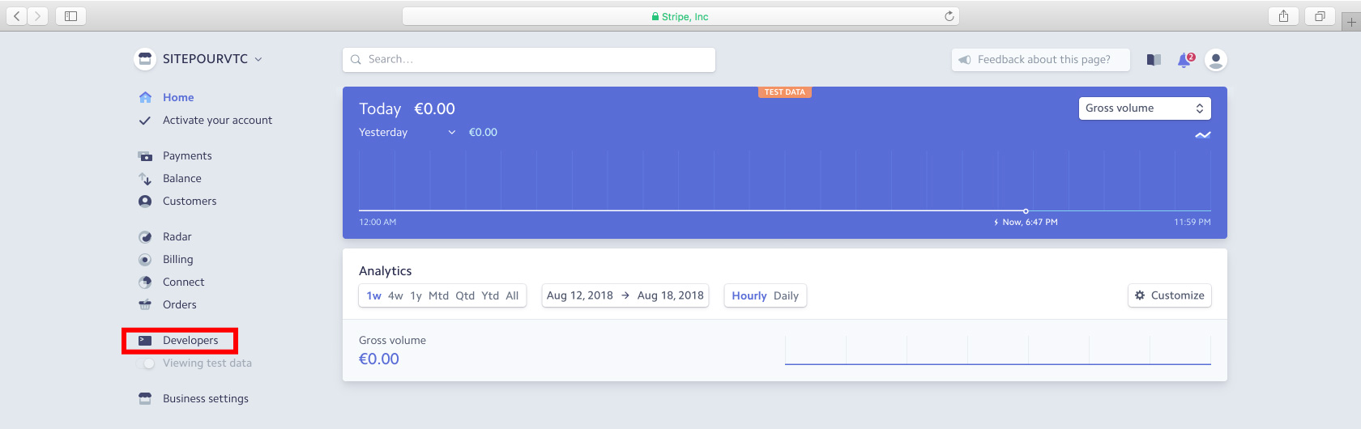Click the Developers terminal icon

(x=145, y=341)
